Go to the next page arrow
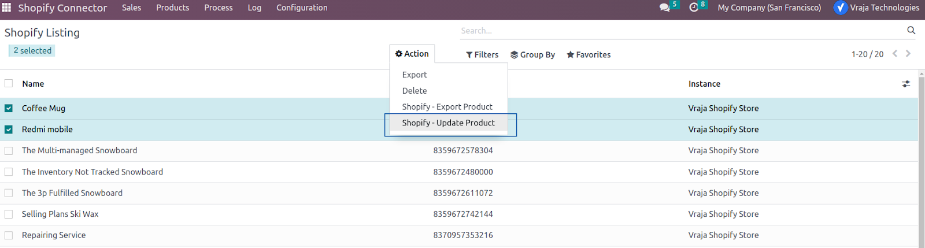Viewport: 925px width, 248px height. (908, 53)
